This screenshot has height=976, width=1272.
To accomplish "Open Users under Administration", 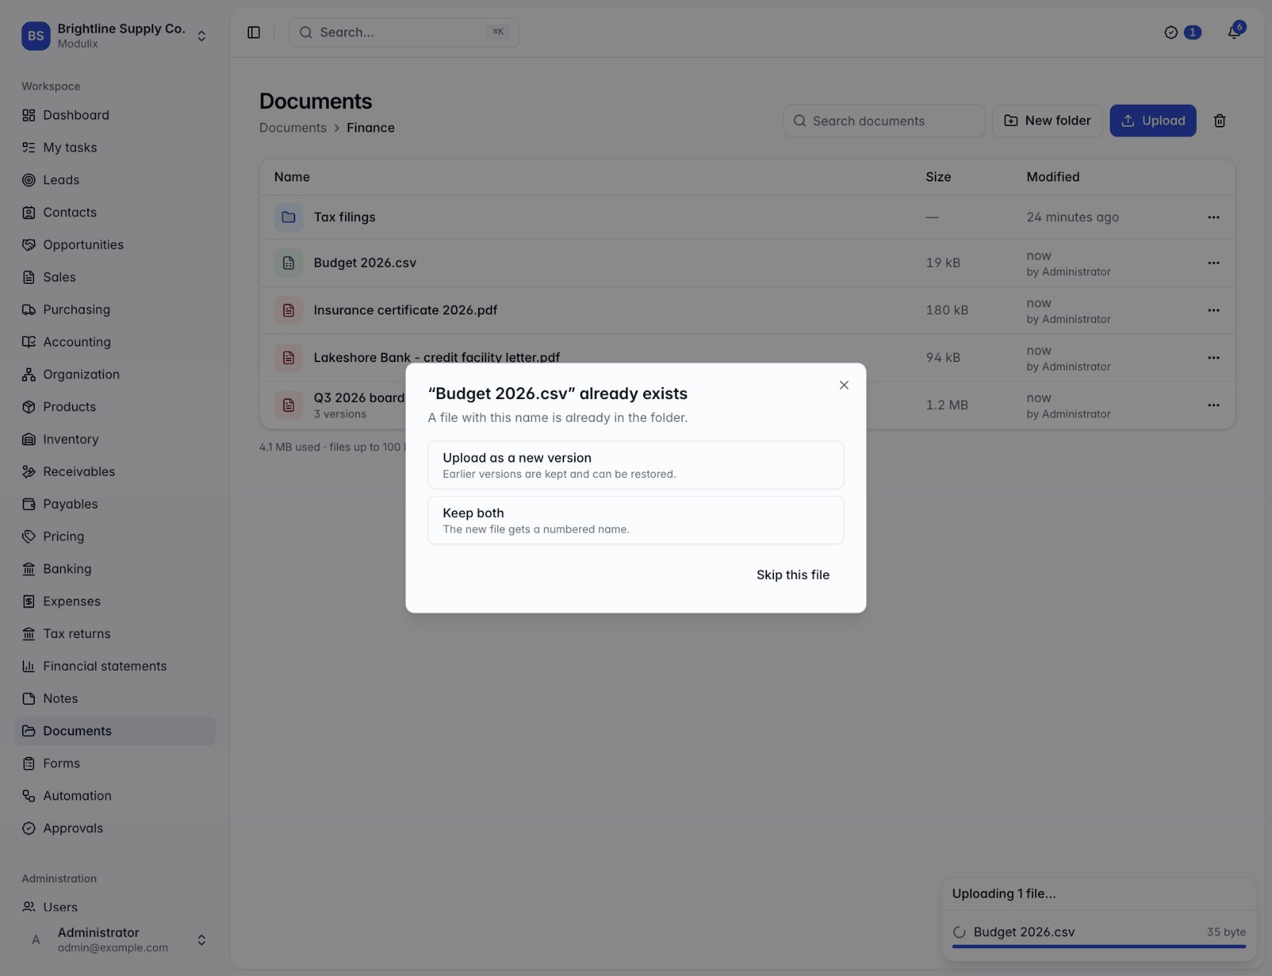I will pyautogui.click(x=115, y=907).
